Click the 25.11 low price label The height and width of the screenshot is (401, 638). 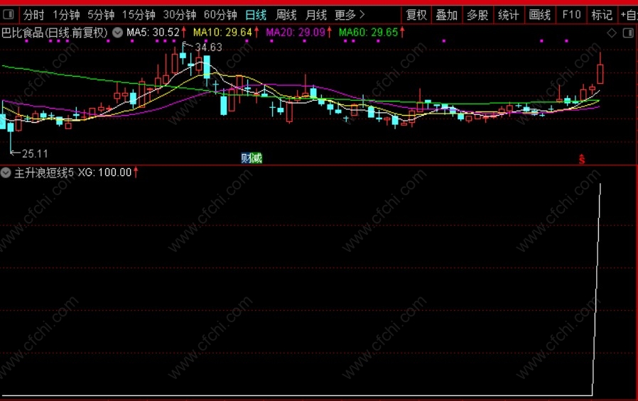35,153
